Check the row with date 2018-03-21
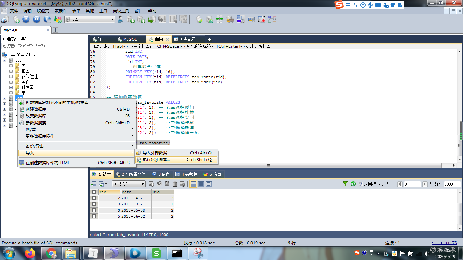The image size is (463, 260). [x=94, y=204]
